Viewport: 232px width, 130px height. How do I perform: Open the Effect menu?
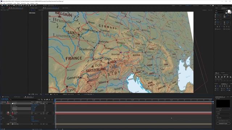point(18,3)
